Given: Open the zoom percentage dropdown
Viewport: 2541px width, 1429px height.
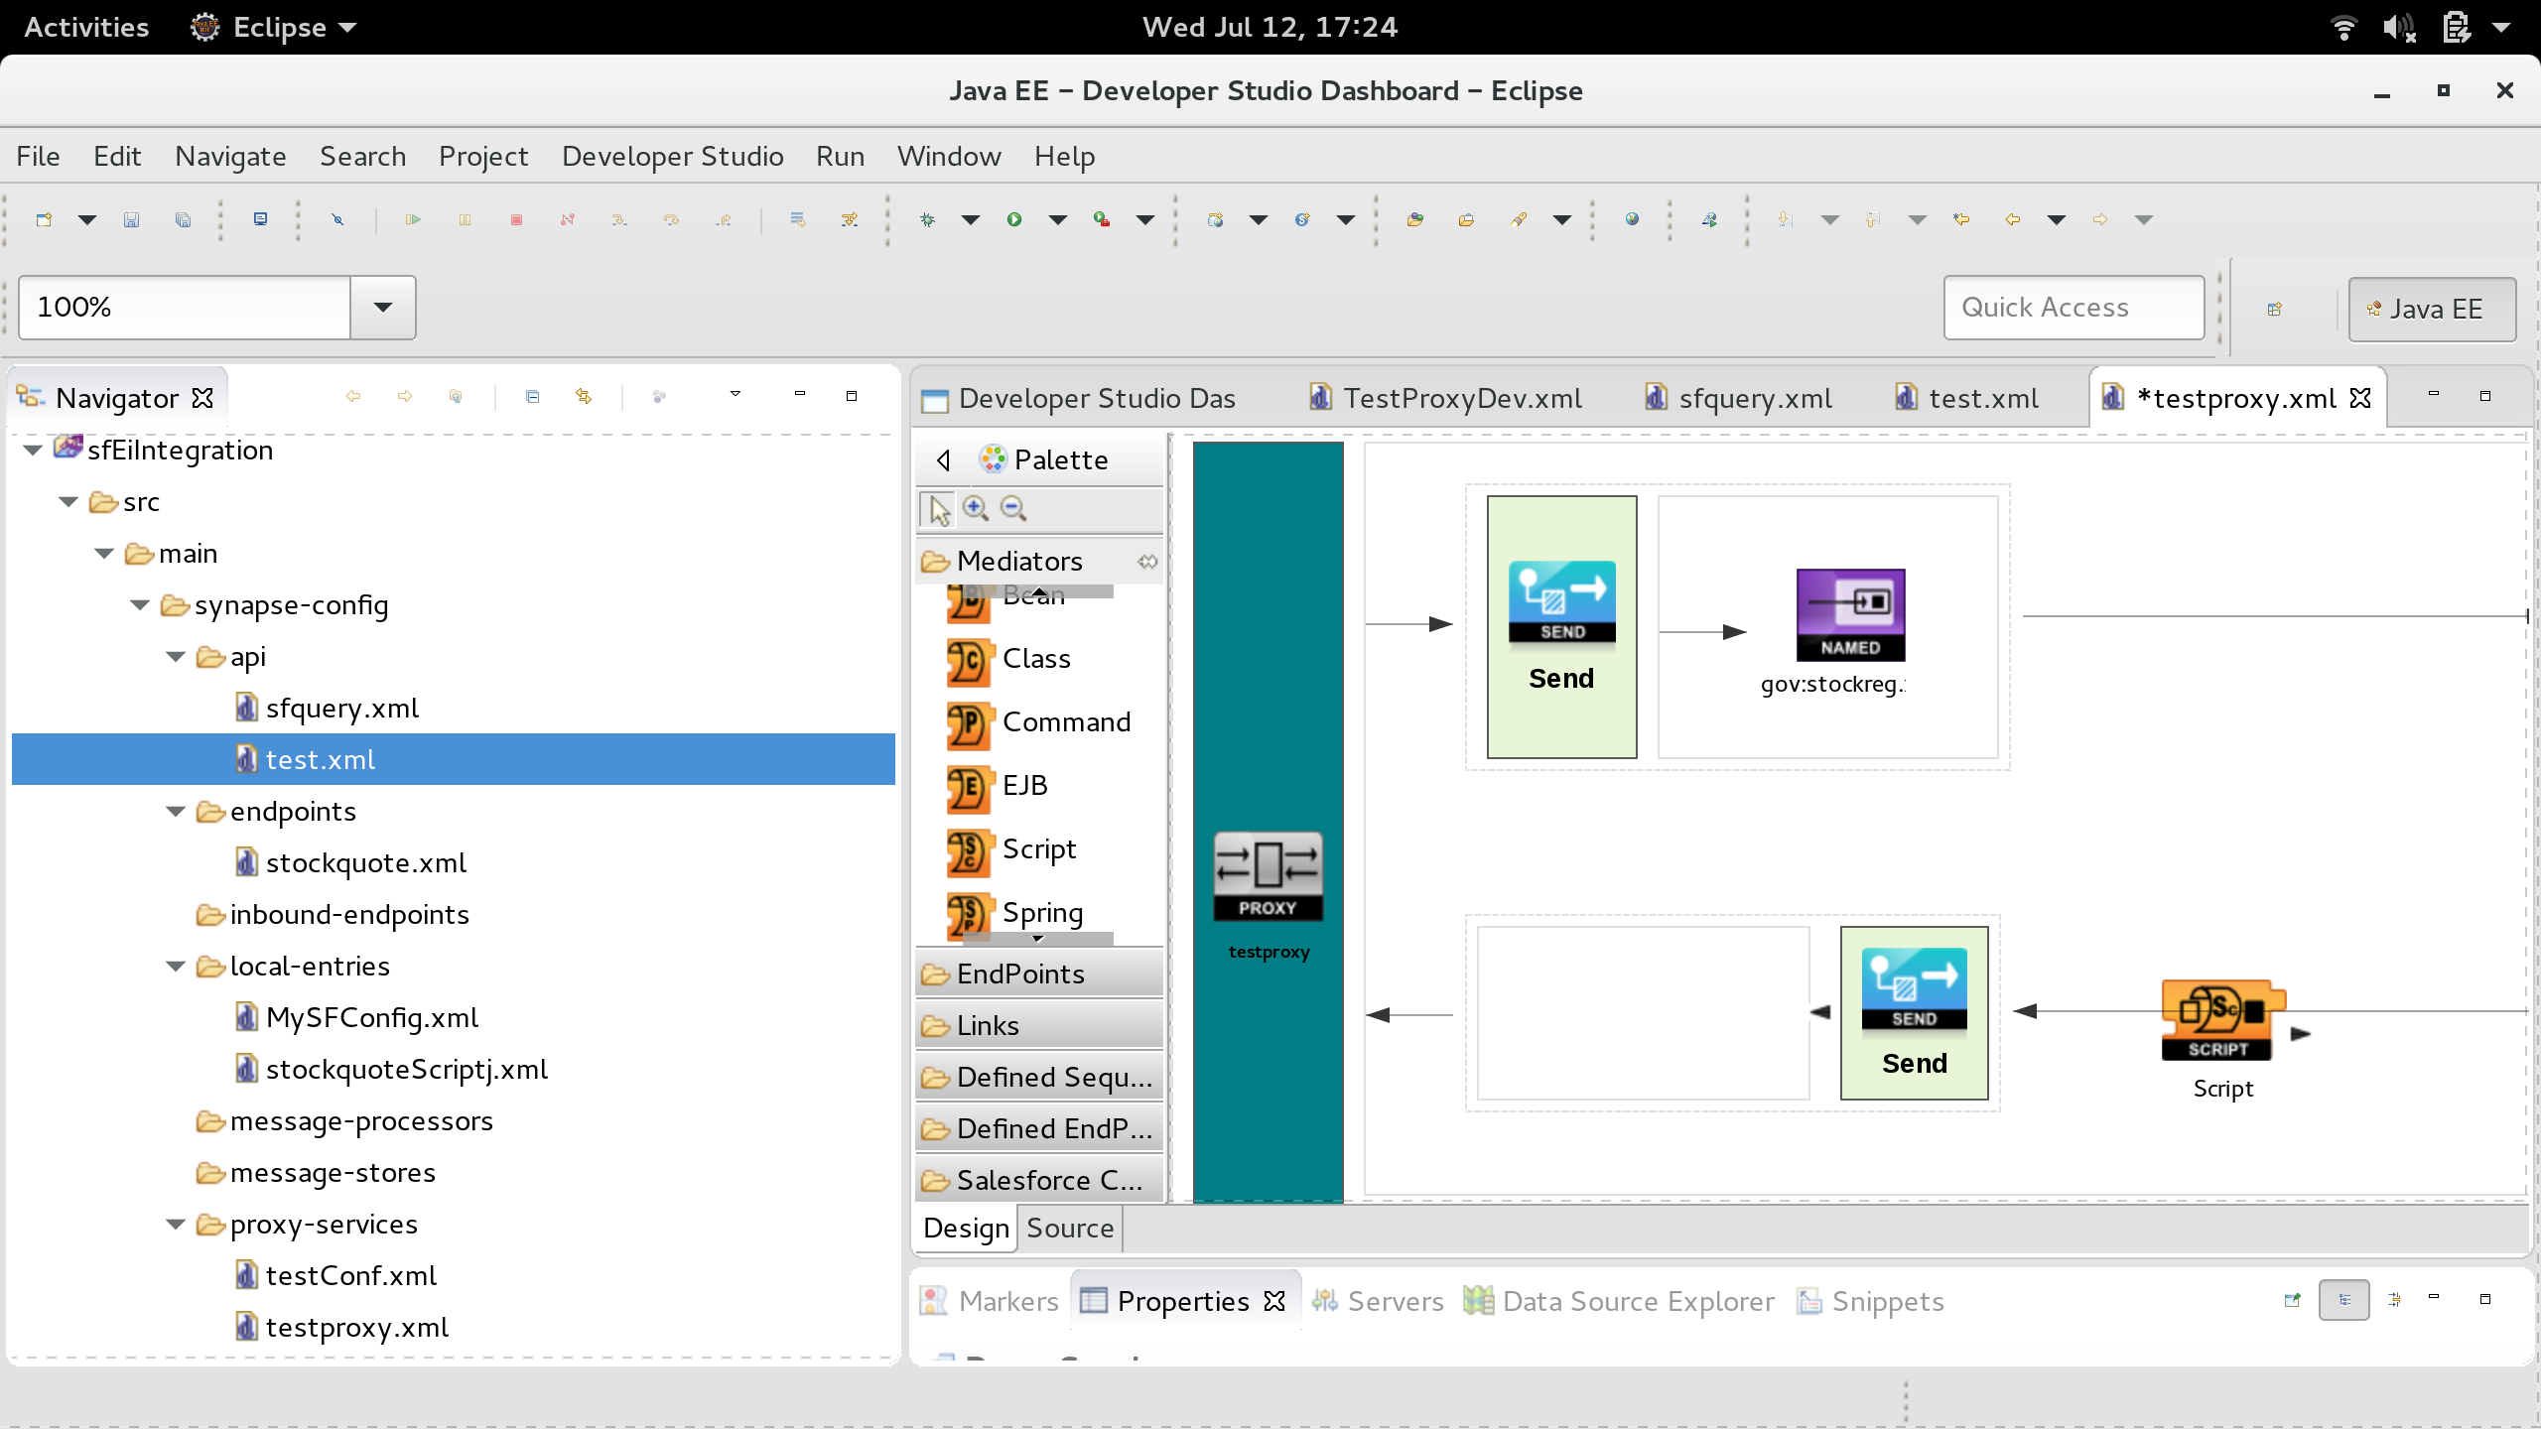Looking at the screenshot, I should click(x=382, y=308).
